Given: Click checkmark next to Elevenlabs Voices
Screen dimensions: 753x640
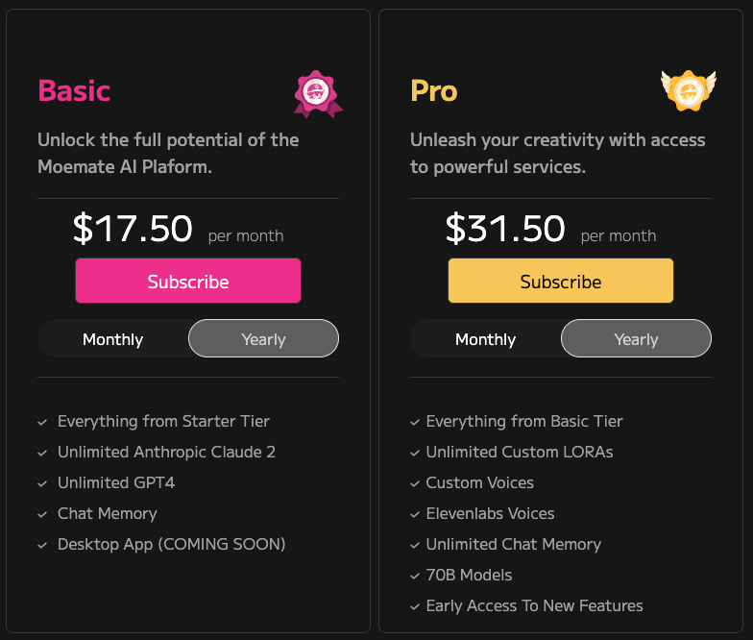Looking at the screenshot, I should 415,514.
